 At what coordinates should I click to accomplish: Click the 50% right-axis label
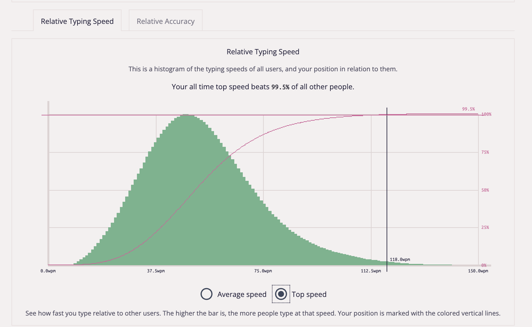485,190
